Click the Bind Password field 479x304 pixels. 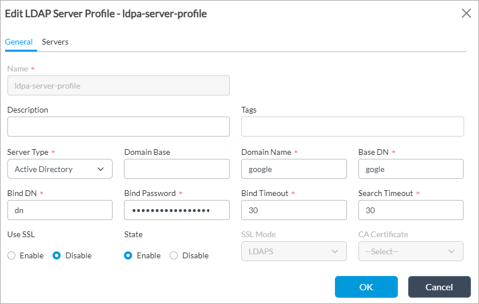[177, 210]
